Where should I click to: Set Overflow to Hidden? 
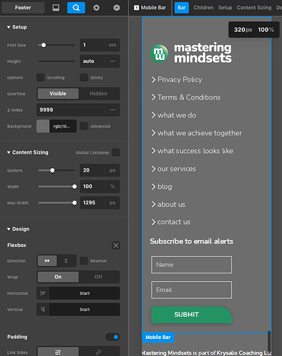(98, 93)
